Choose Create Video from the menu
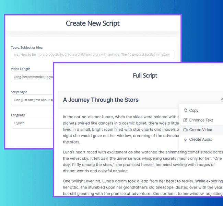Image resolution: width=223 pixels, height=206 pixels. (200, 130)
